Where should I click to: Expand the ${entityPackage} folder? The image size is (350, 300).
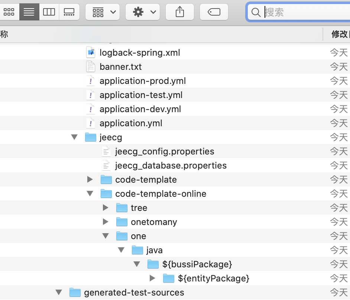tap(152, 278)
